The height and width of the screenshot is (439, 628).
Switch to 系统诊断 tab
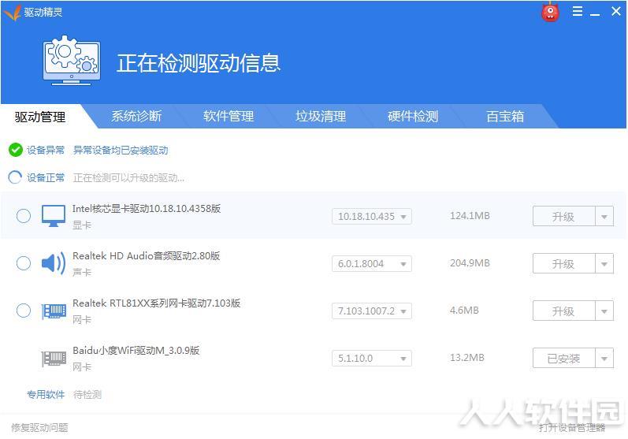pyautogui.click(x=136, y=116)
